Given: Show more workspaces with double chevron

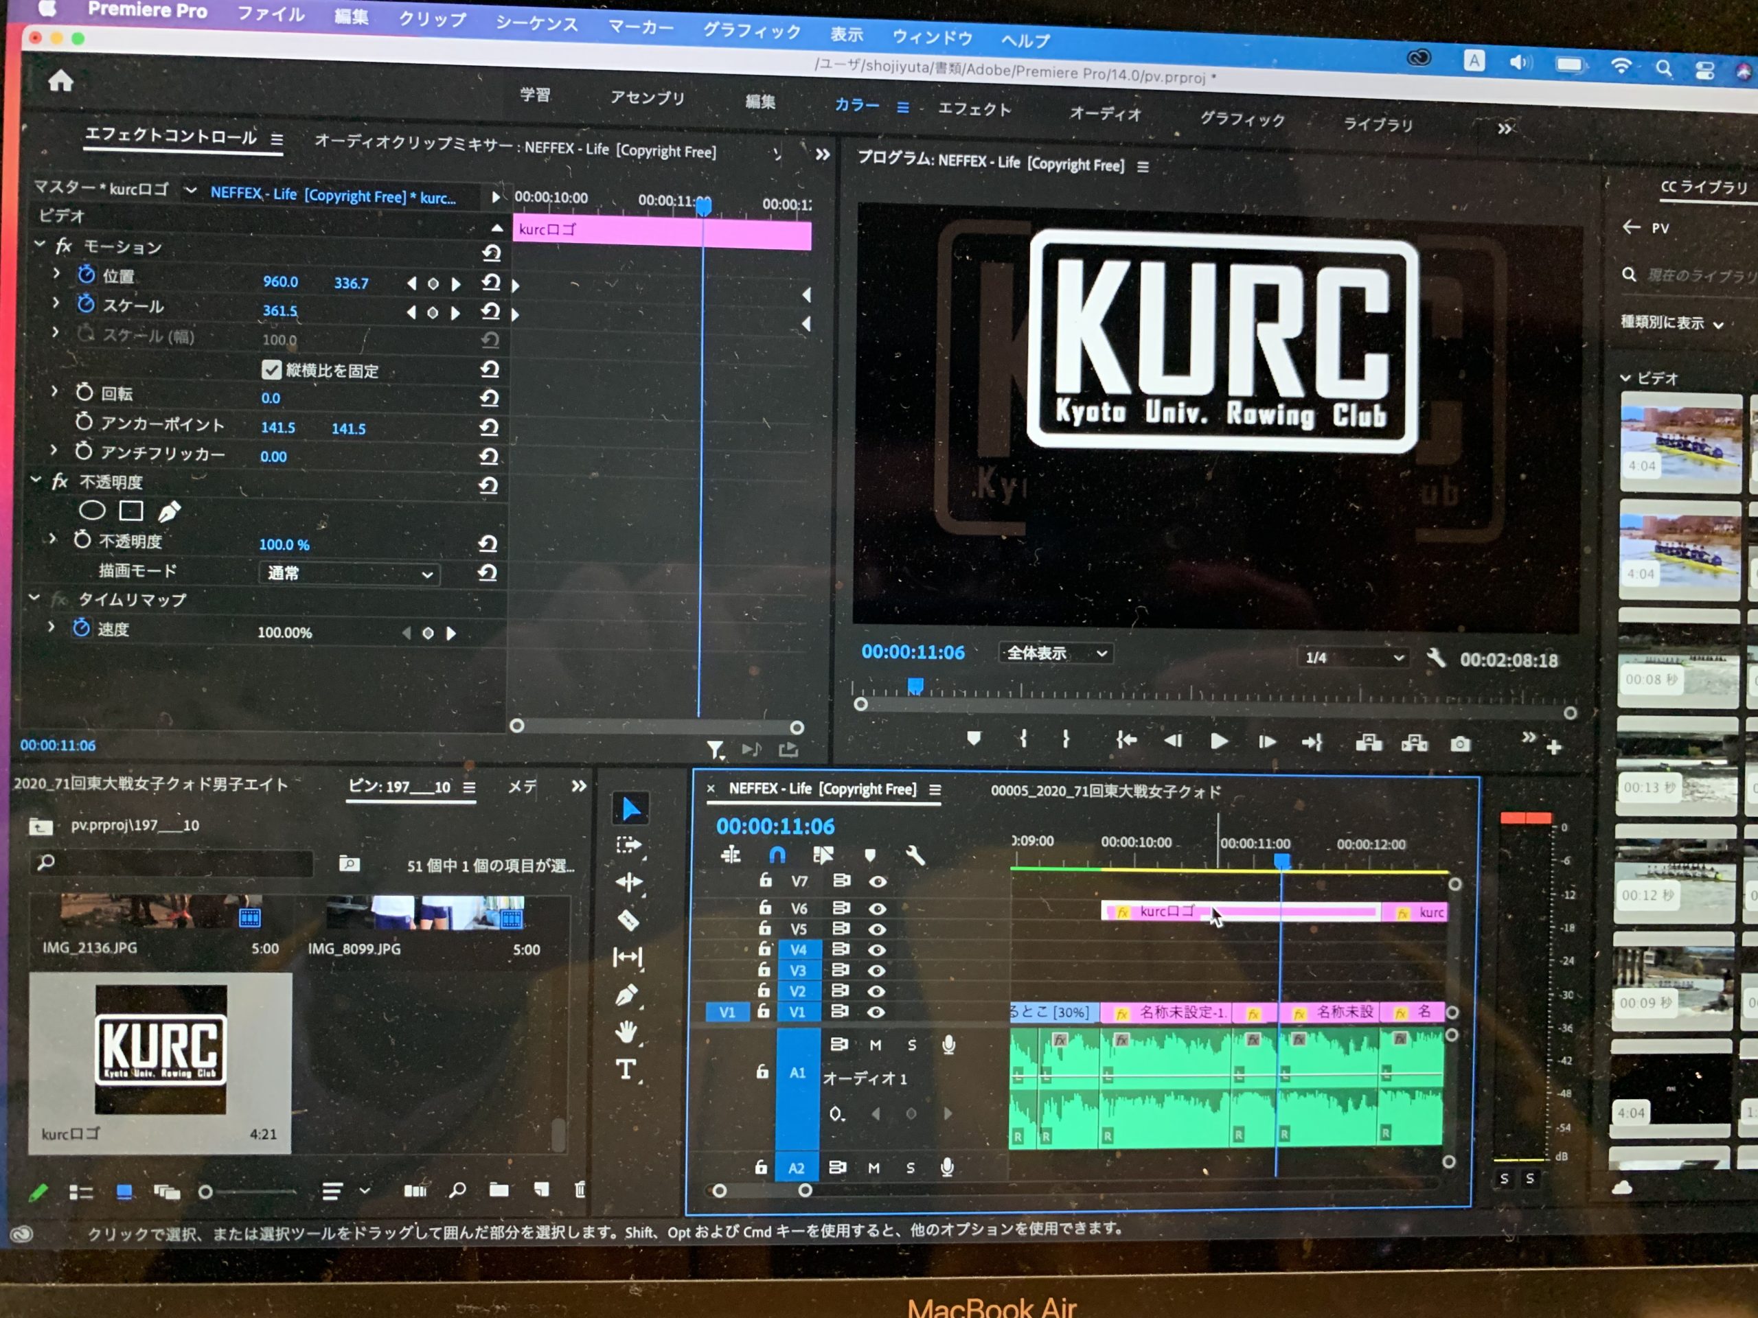Looking at the screenshot, I should (x=1505, y=128).
